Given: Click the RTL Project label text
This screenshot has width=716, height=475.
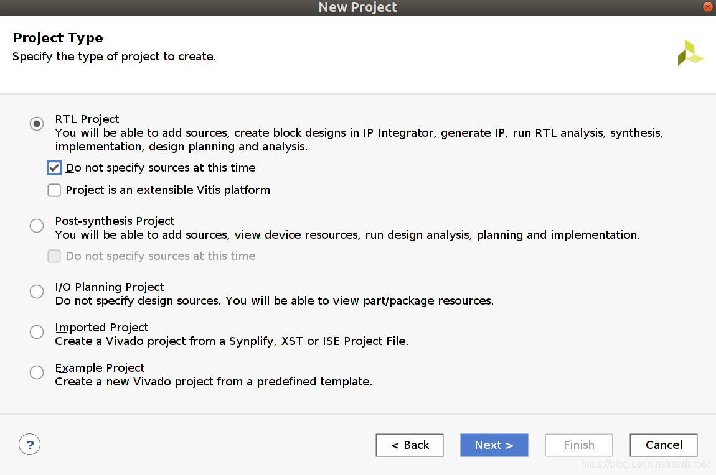Looking at the screenshot, I should 87,119.
